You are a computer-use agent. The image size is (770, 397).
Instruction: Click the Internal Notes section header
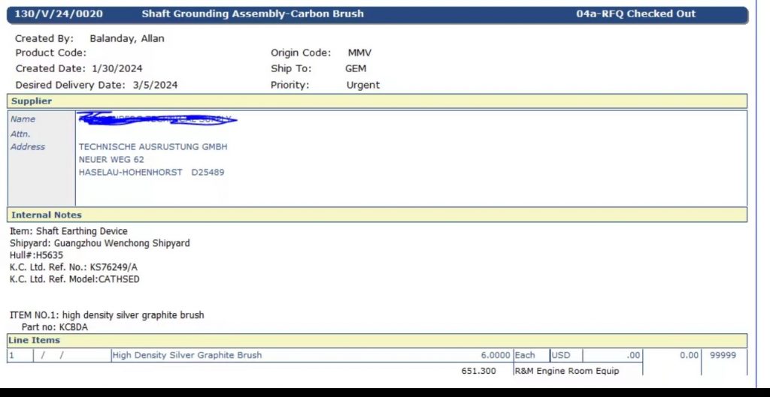(x=47, y=215)
